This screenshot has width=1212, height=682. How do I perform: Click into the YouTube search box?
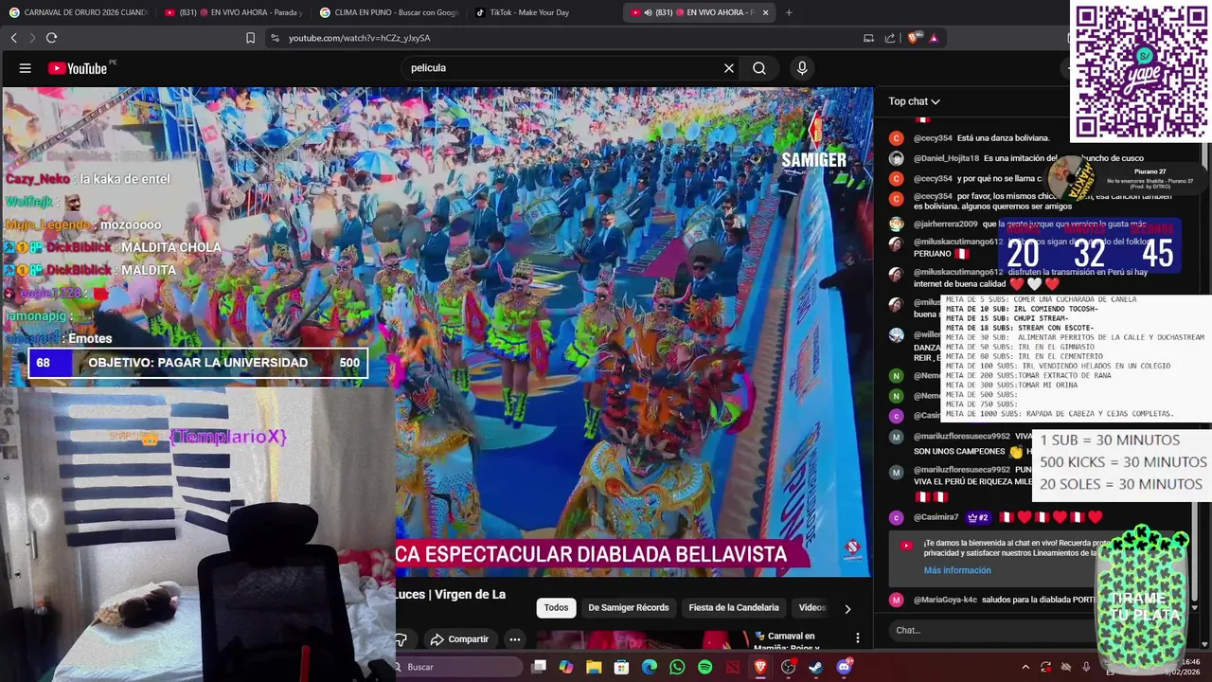tap(563, 68)
